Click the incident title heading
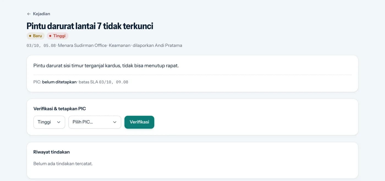Image resolution: width=385 pixels, height=181 pixels. click(90, 26)
